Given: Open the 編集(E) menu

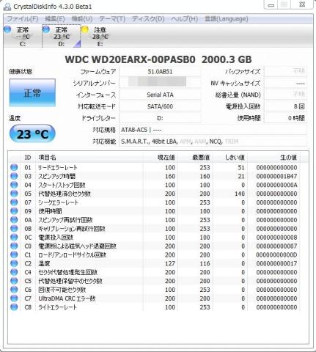Looking at the screenshot, I should 55,19.
